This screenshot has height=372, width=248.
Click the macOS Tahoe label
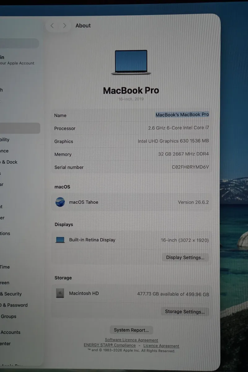tap(84, 202)
